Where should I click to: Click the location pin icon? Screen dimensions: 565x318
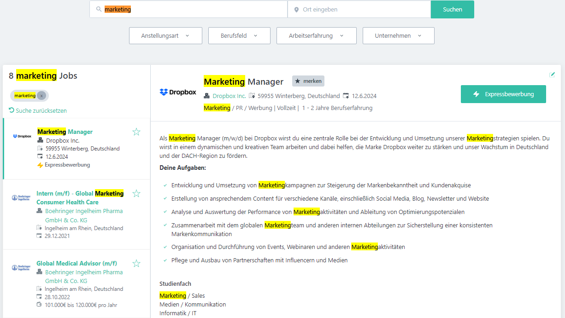(x=296, y=10)
